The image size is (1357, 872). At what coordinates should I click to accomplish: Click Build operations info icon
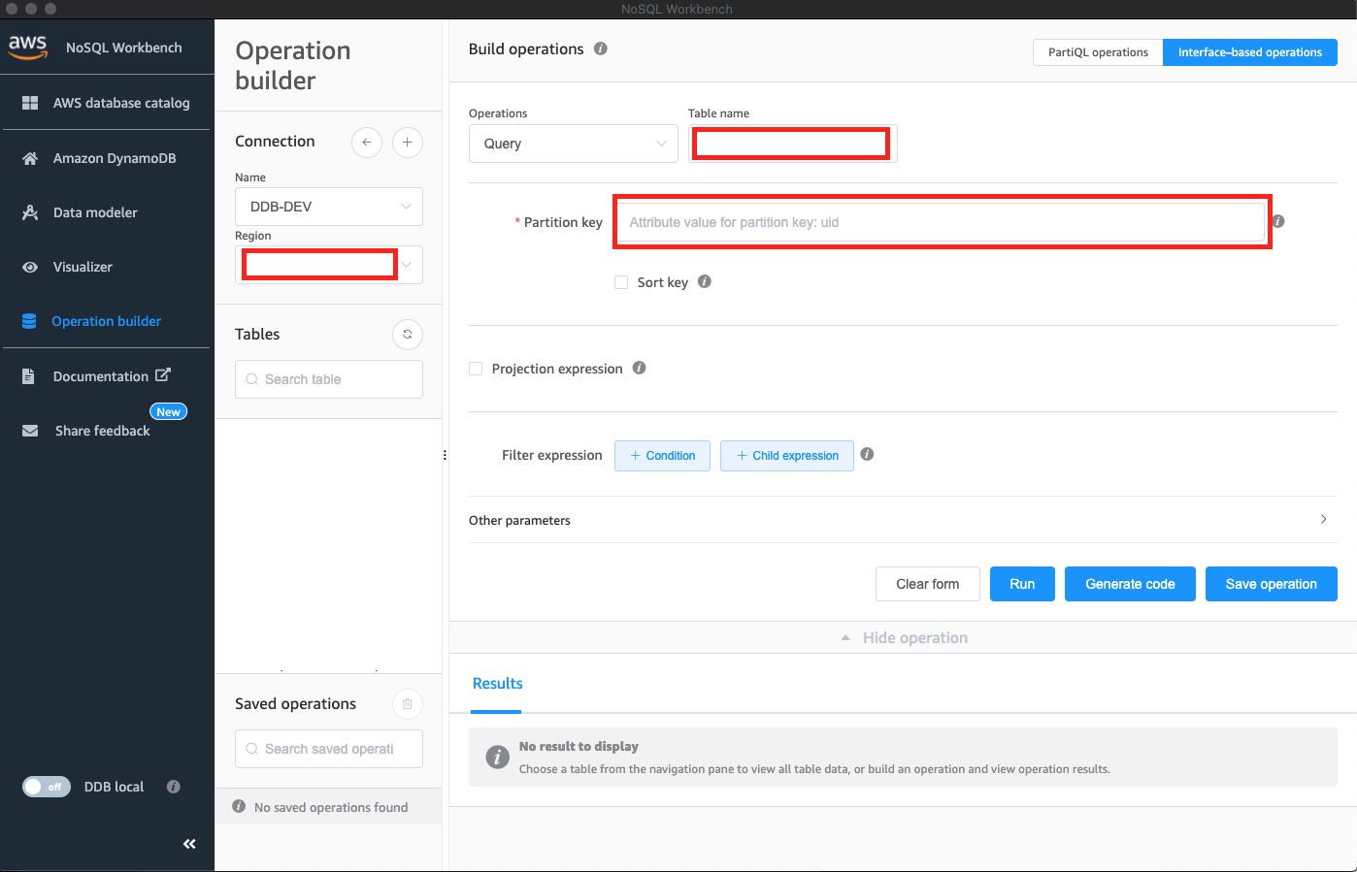(x=601, y=48)
